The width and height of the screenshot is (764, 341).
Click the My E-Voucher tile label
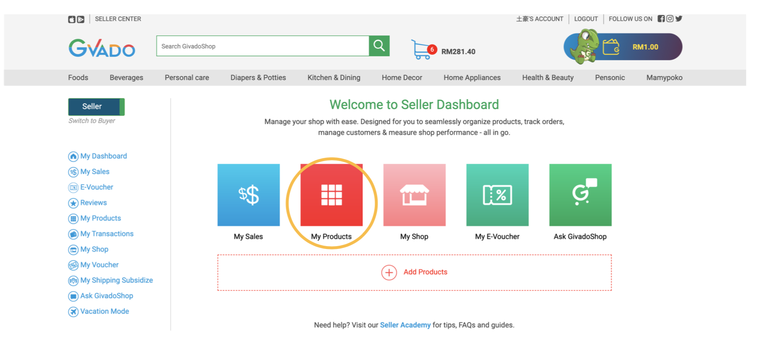(497, 237)
